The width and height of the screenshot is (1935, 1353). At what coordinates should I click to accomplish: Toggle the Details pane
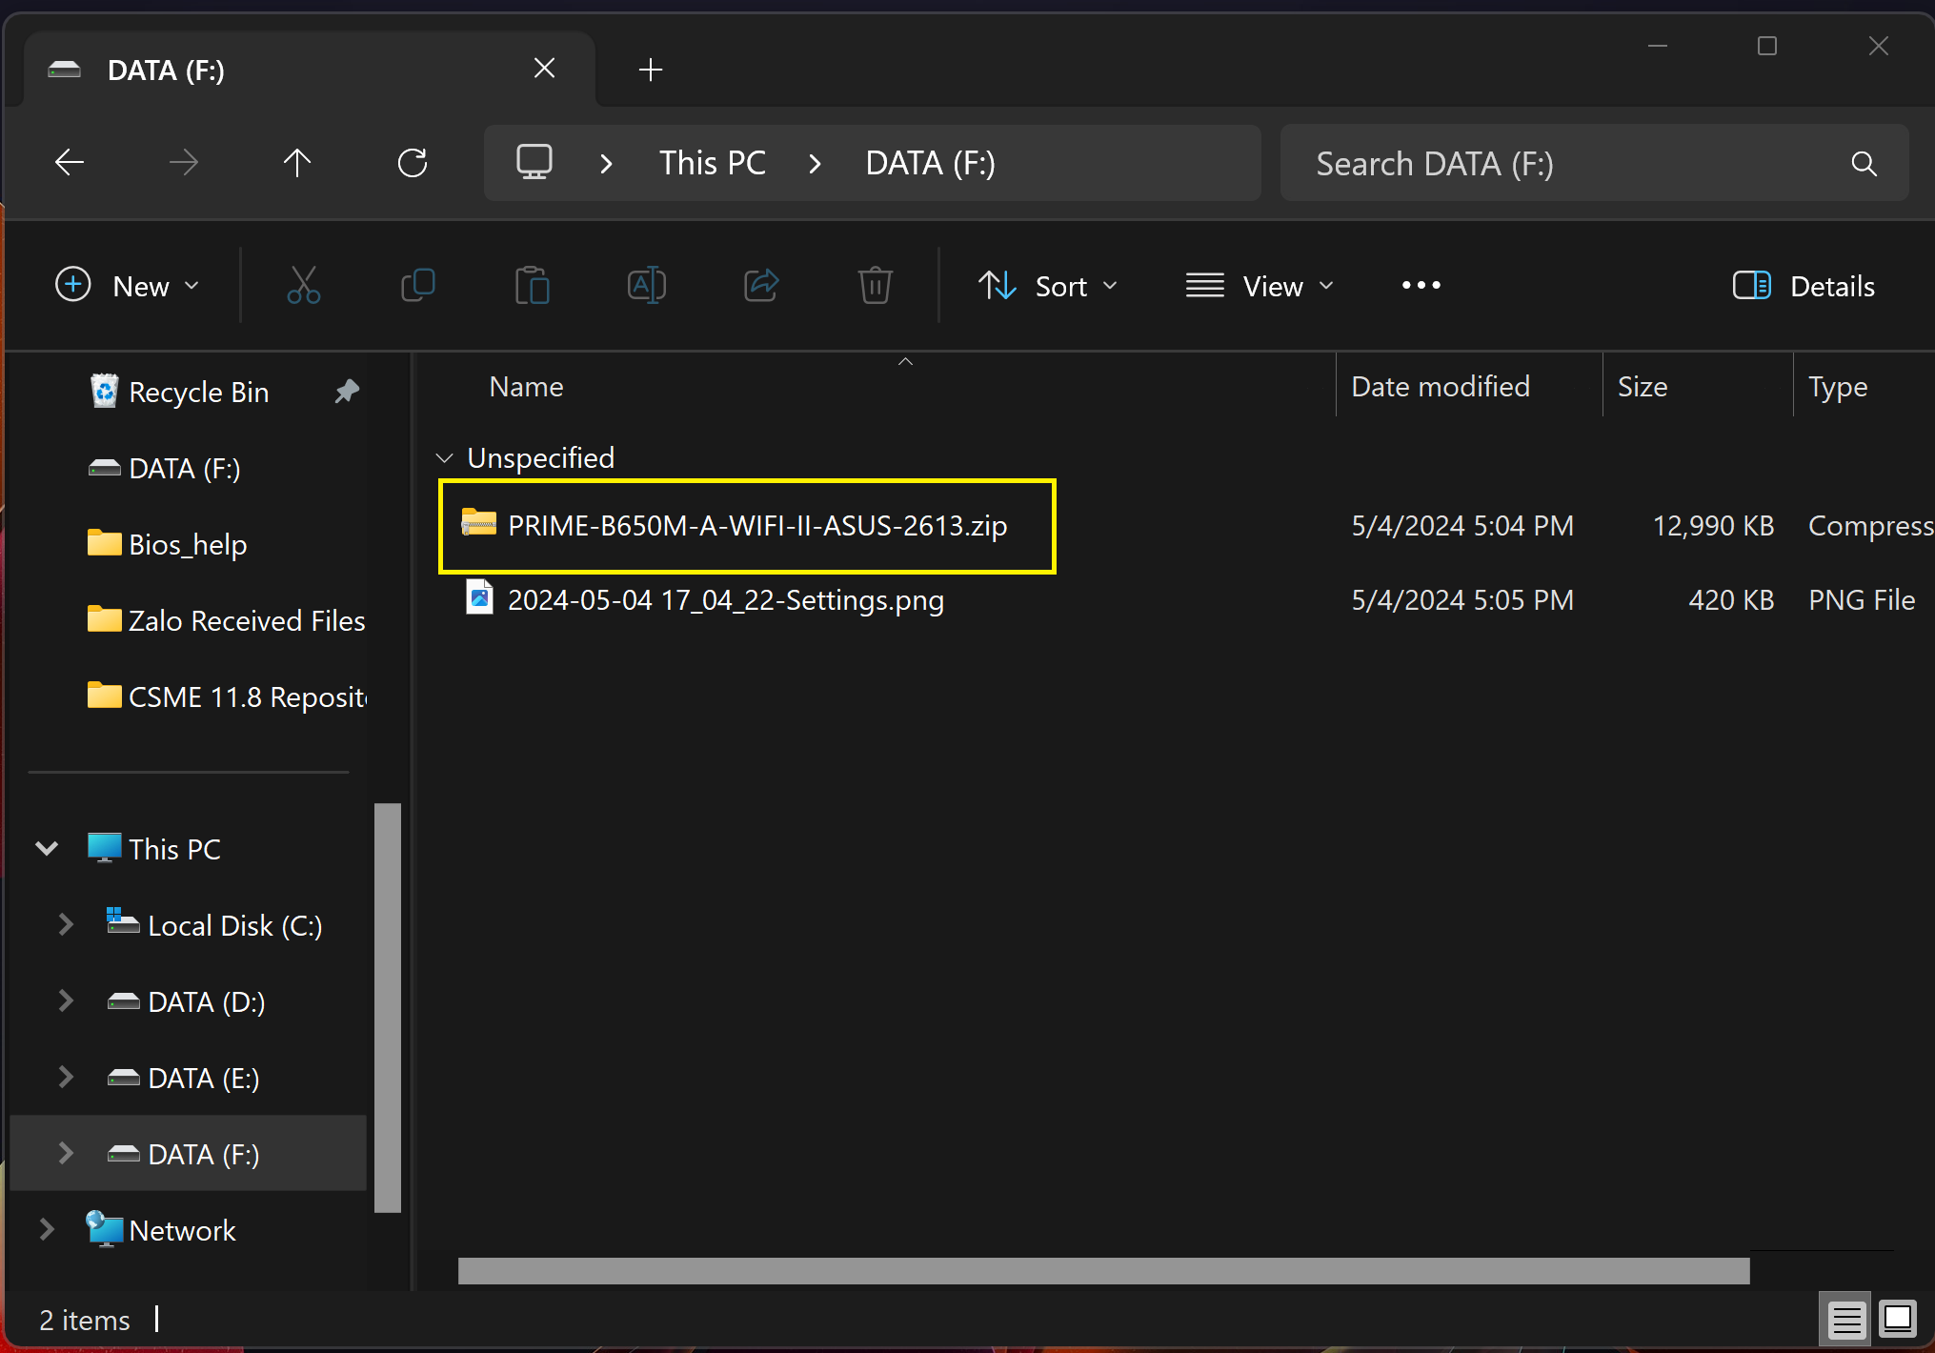pos(1803,286)
